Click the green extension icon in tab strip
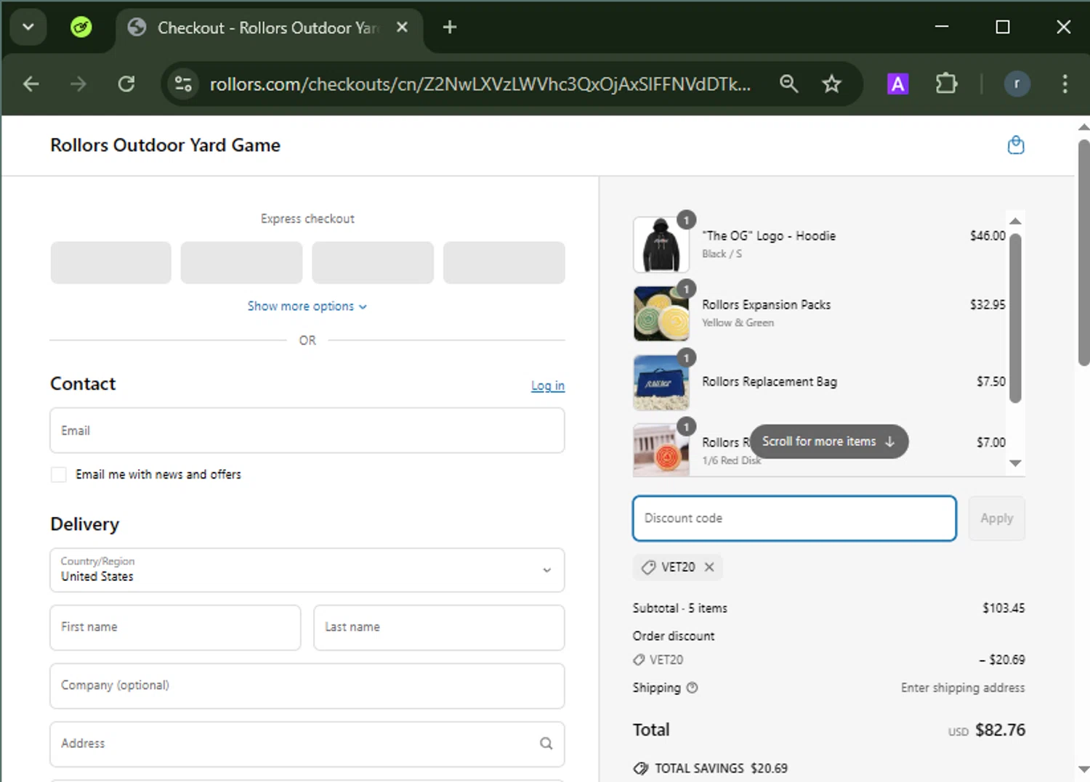This screenshot has height=782, width=1090. coord(81,28)
